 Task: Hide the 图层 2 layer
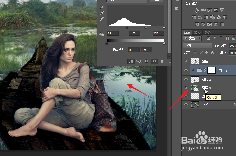click(x=186, y=80)
